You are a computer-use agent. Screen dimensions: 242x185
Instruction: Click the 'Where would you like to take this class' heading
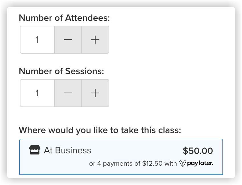(x=100, y=130)
